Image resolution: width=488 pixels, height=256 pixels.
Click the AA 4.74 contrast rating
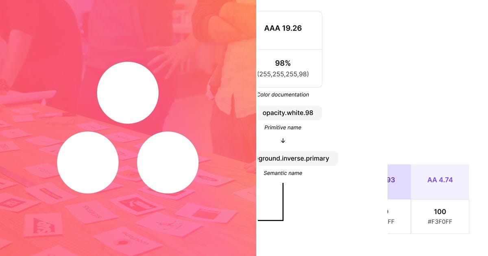440,179
